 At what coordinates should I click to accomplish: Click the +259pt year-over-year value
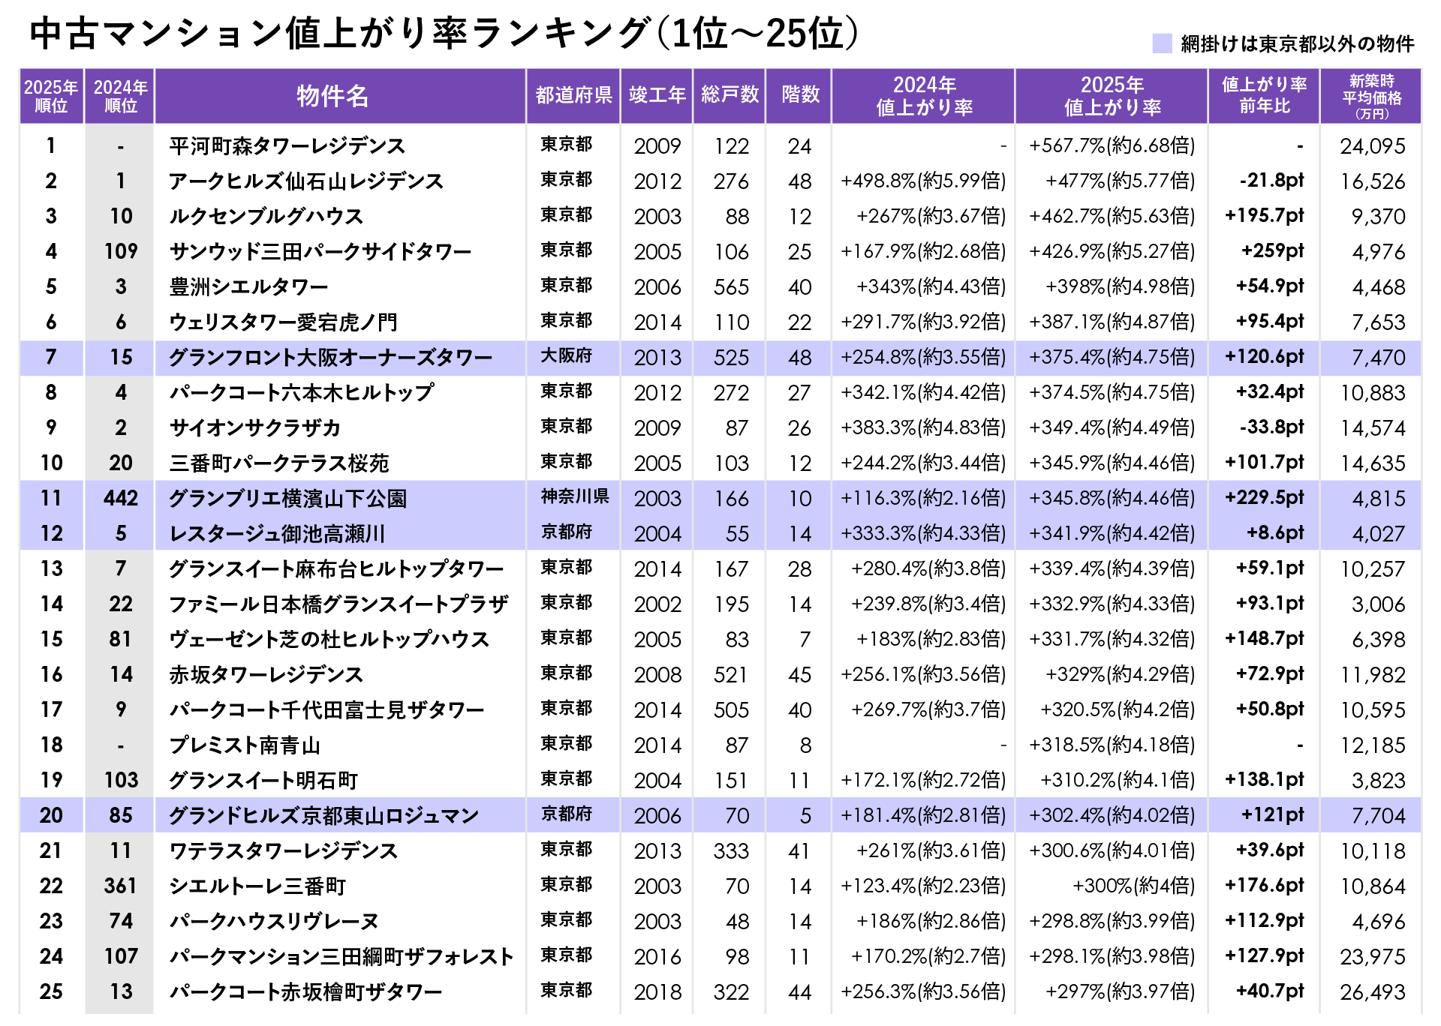click(1272, 251)
